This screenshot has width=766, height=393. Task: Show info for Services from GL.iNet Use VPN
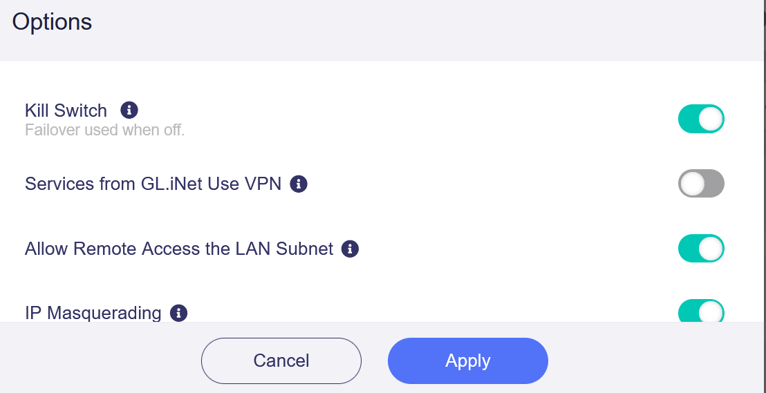299,184
